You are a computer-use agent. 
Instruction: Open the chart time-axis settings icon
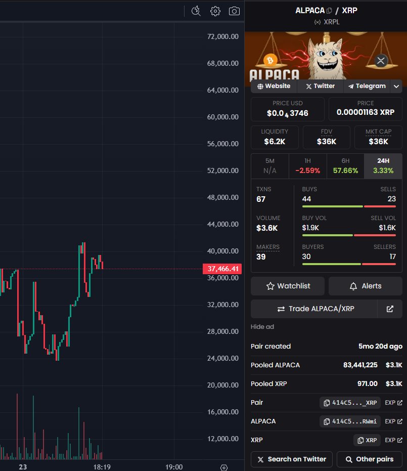tap(224, 467)
